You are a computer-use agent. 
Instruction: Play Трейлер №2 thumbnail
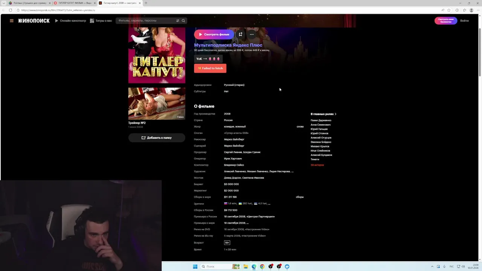[x=157, y=104]
